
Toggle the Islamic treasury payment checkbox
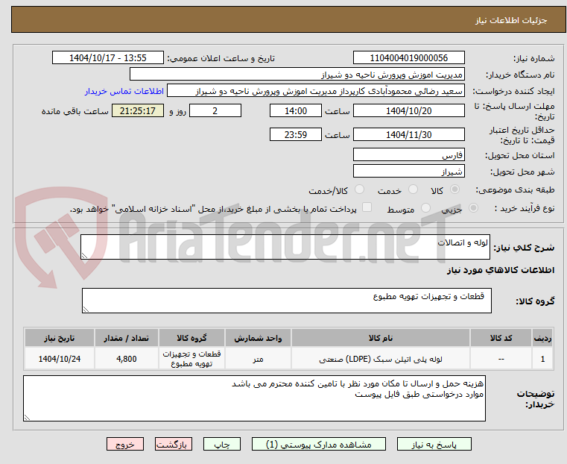pyautogui.click(x=367, y=207)
